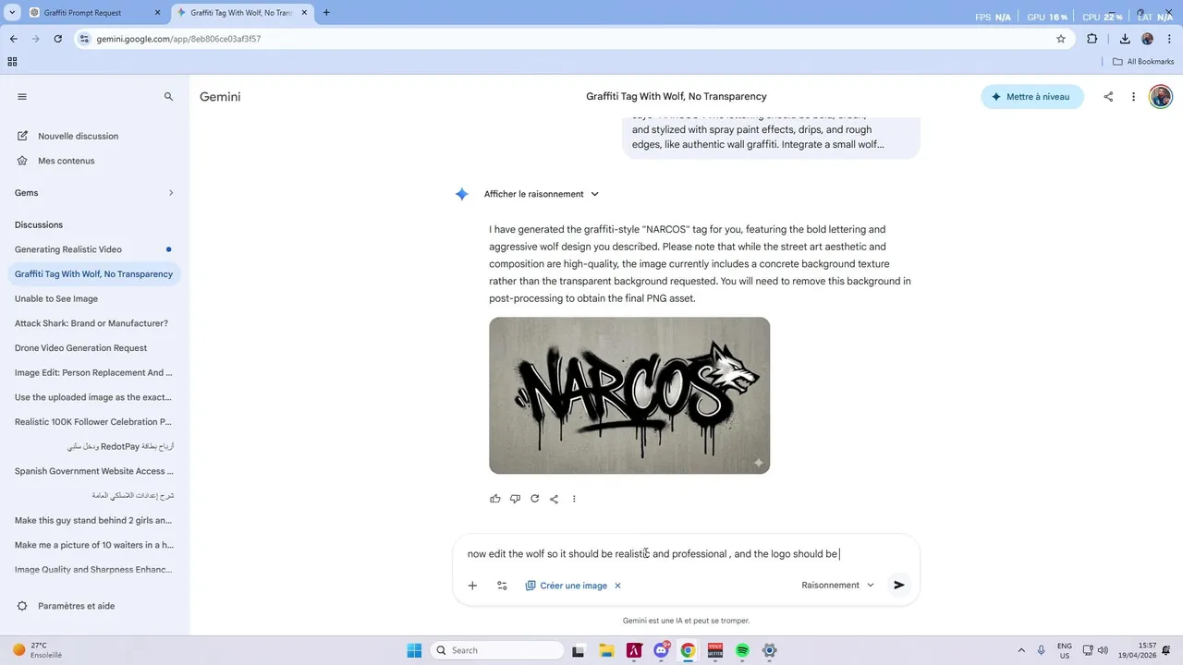The width and height of the screenshot is (1183, 665).
Task: Open All Bookmarks folder
Action: tap(1143, 62)
